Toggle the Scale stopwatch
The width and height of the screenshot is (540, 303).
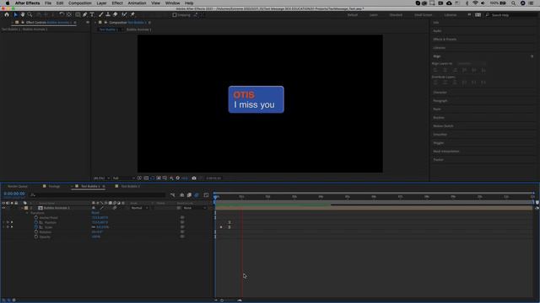tap(36, 227)
